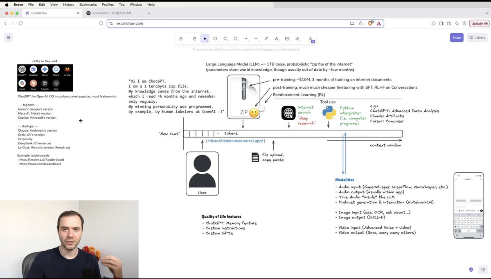Open the Bookmarks menu in menu bar
Screen dimensions: 491x279
[88, 4]
